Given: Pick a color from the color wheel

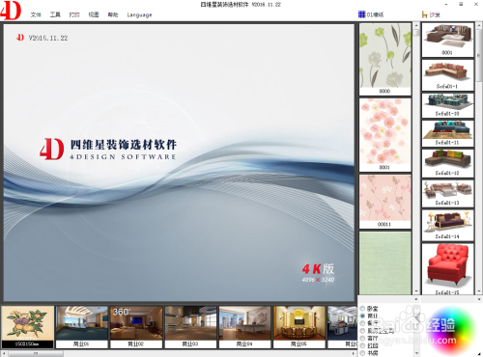Looking at the screenshot, I should click(452, 330).
